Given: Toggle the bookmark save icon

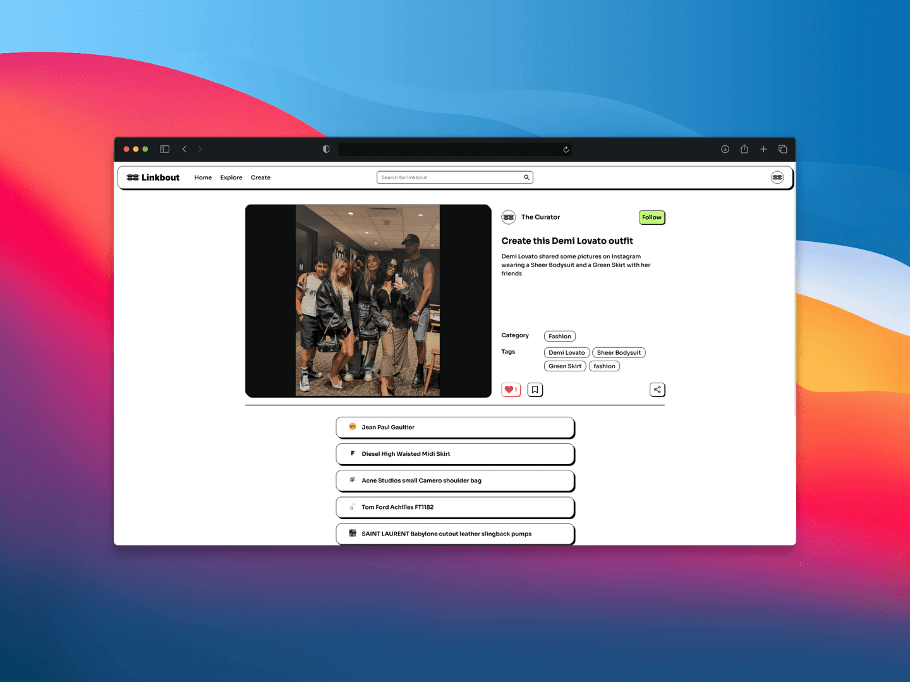Looking at the screenshot, I should pyautogui.click(x=535, y=390).
